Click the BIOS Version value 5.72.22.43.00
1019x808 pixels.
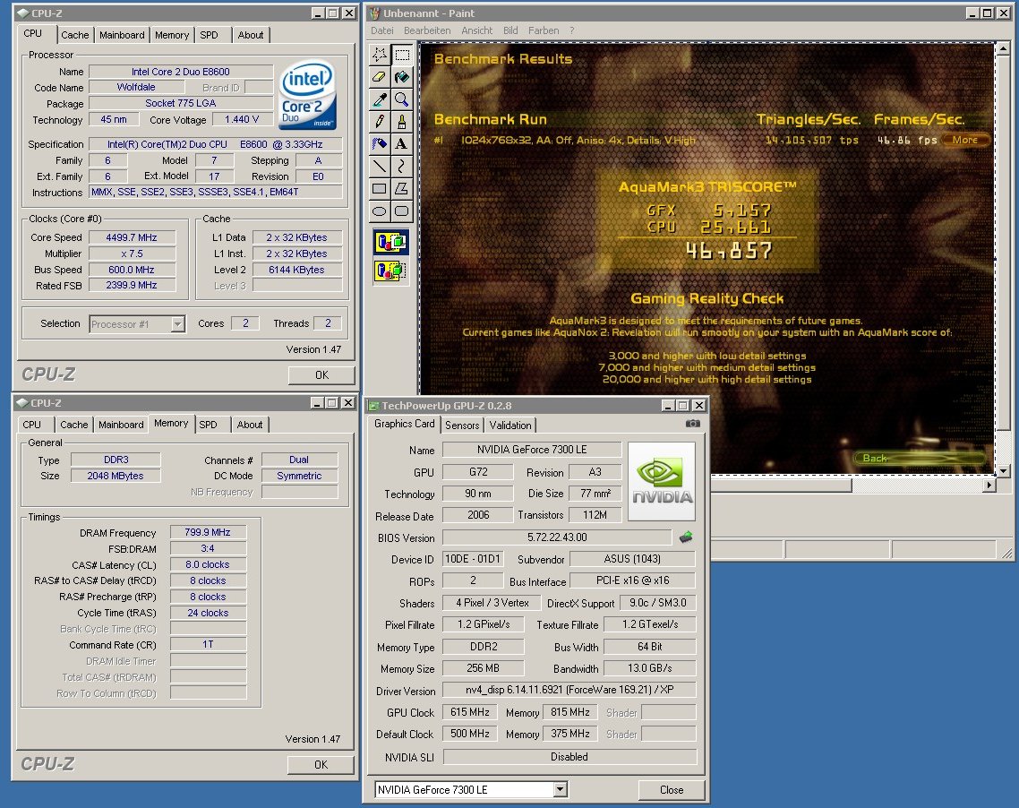557,537
